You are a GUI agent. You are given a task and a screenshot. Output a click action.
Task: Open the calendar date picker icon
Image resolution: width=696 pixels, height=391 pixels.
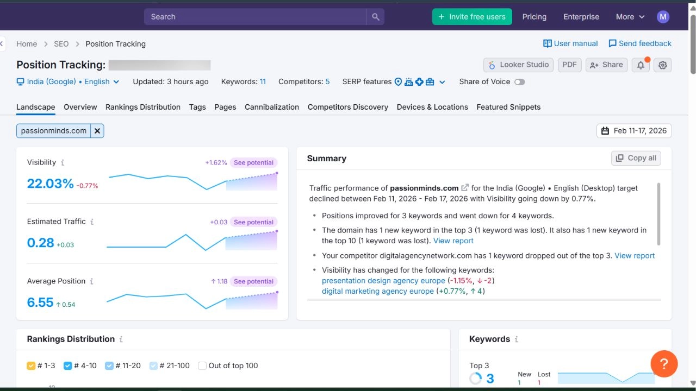tap(606, 131)
